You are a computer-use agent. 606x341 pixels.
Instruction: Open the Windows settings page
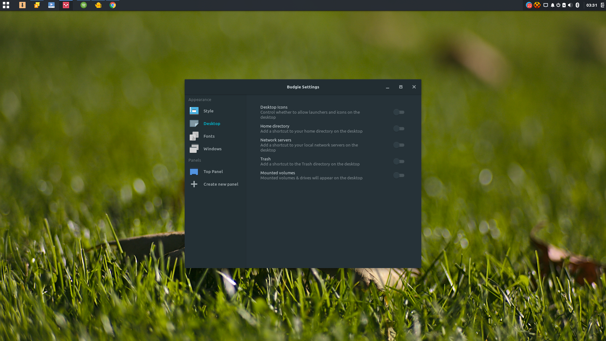216,149
